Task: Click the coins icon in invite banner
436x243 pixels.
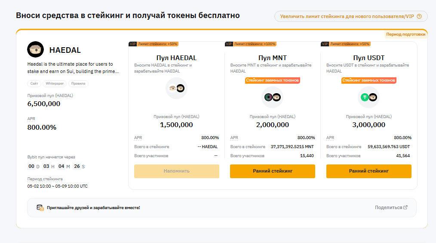Action: pyautogui.click(x=40, y=207)
